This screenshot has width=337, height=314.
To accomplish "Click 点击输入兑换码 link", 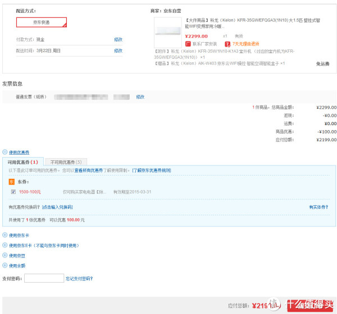I will click(57, 207).
